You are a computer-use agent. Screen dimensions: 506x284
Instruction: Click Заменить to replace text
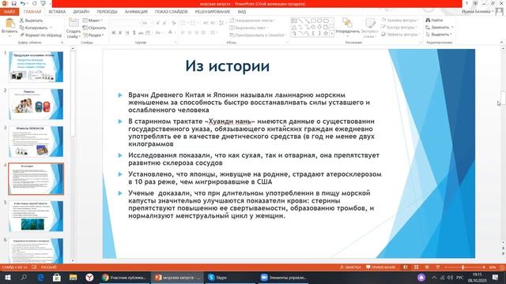[x=440, y=28]
